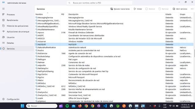The height and width of the screenshot is (109, 195).
Task: Launch Visual Studio Code from taskbar
Action: click(x=105, y=106)
